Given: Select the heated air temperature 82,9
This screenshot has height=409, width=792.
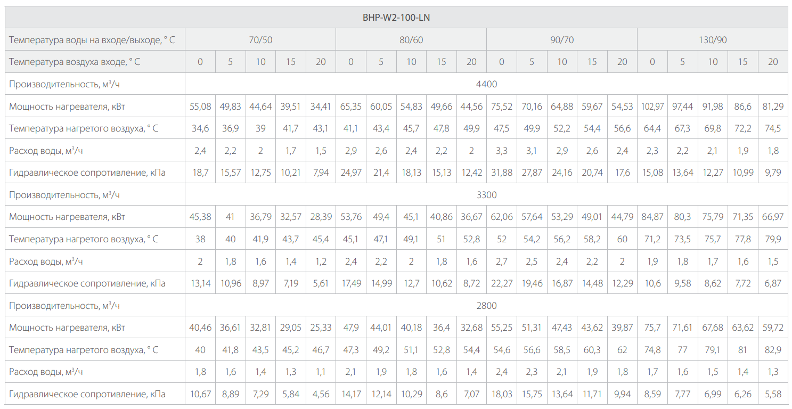Looking at the screenshot, I should 773,350.
